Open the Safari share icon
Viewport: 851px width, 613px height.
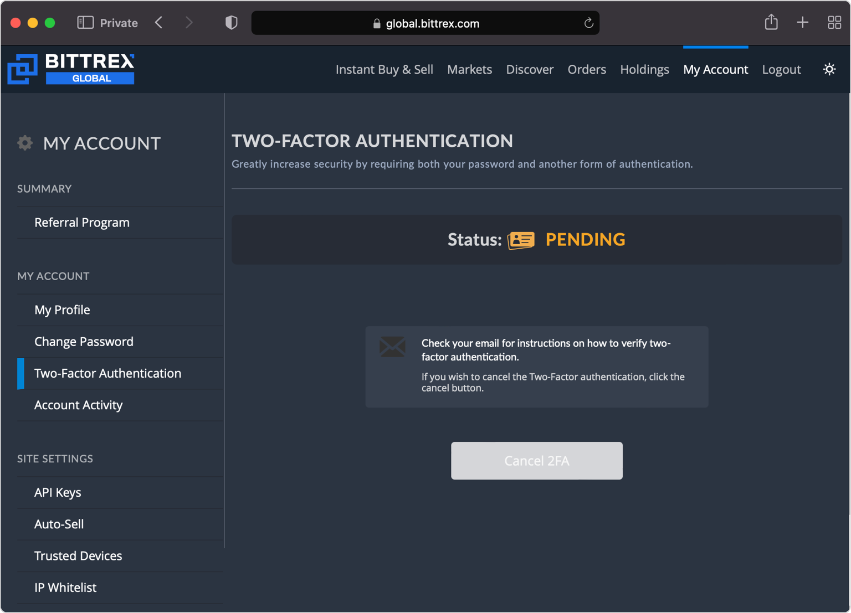(771, 22)
